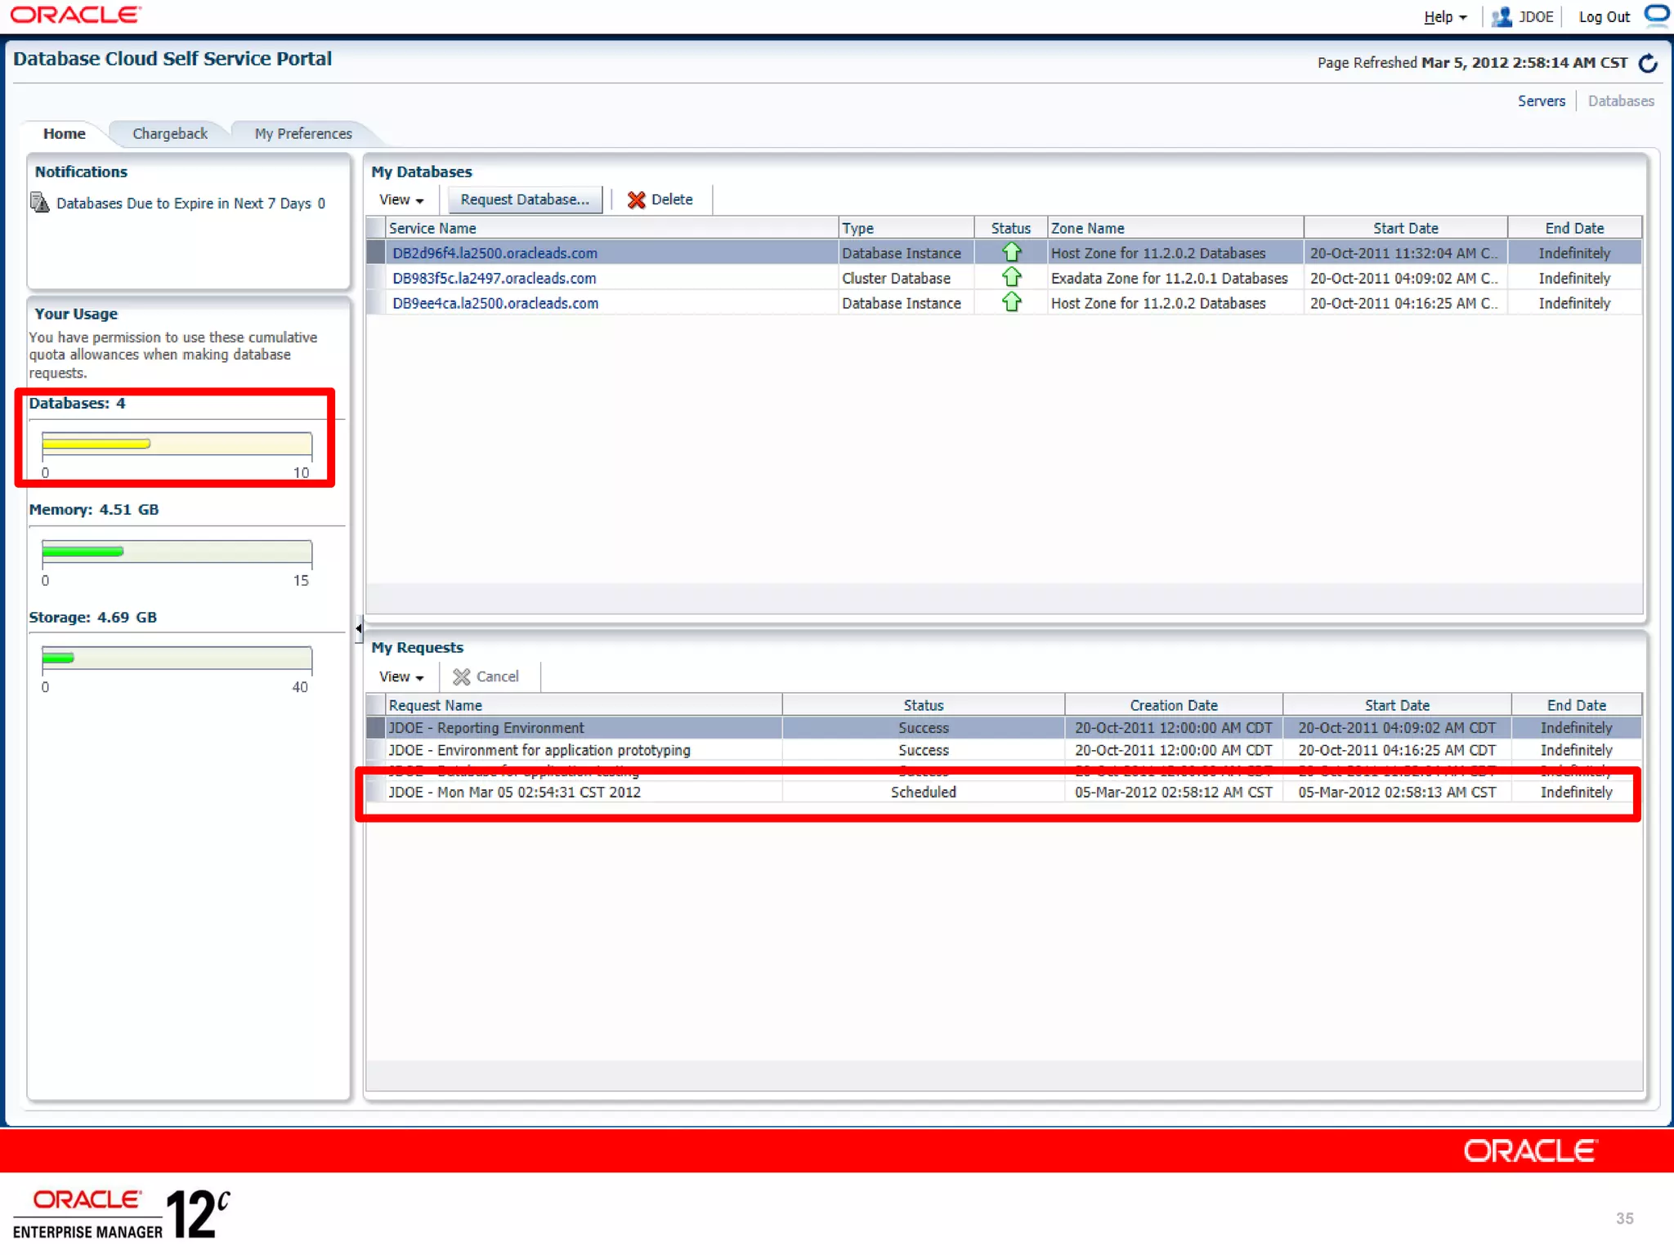Click the red Delete X icon

636,200
